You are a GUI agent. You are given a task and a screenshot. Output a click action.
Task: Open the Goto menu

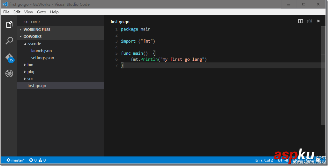[x=41, y=12]
